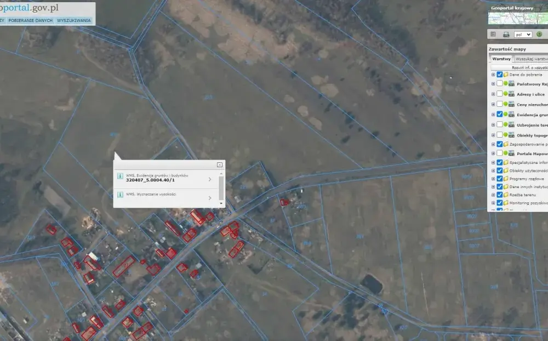Click info icon for Wyznaczanie wysokości result

coord(120,195)
